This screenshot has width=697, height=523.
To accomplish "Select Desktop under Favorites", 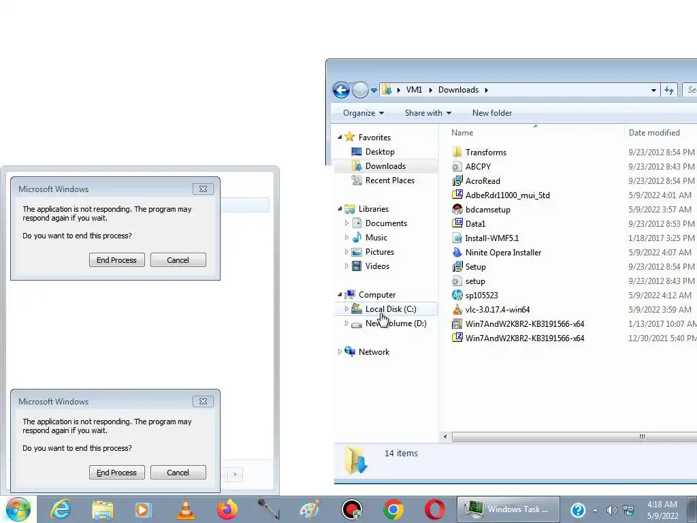I will pyautogui.click(x=379, y=152).
